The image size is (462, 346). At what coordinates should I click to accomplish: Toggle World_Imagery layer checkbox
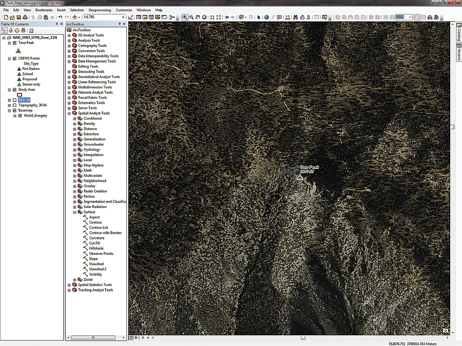coord(20,116)
